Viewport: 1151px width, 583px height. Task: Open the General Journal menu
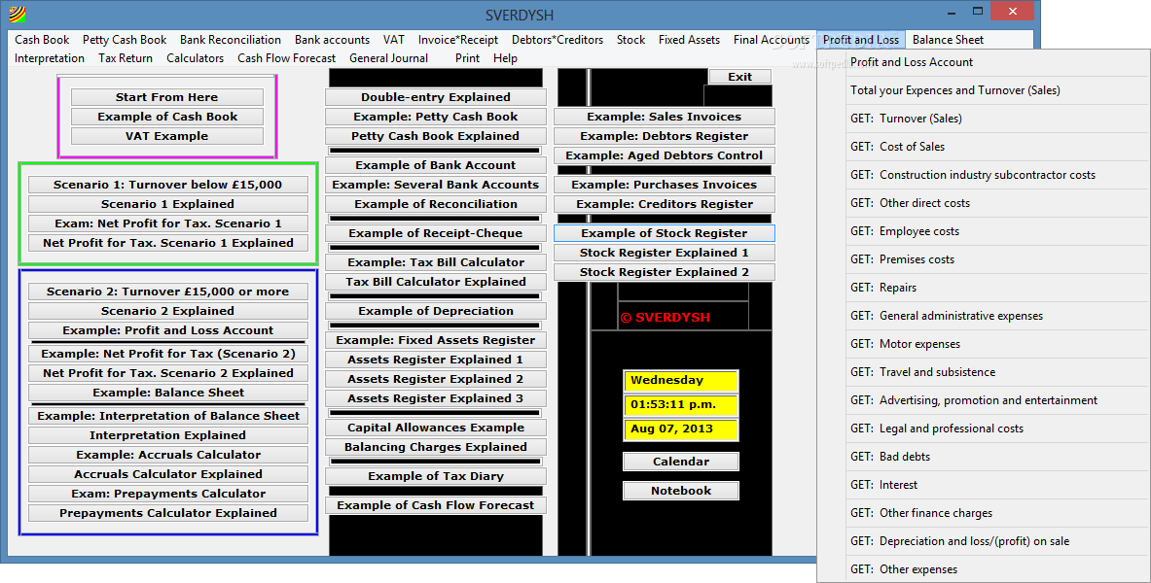pos(388,58)
